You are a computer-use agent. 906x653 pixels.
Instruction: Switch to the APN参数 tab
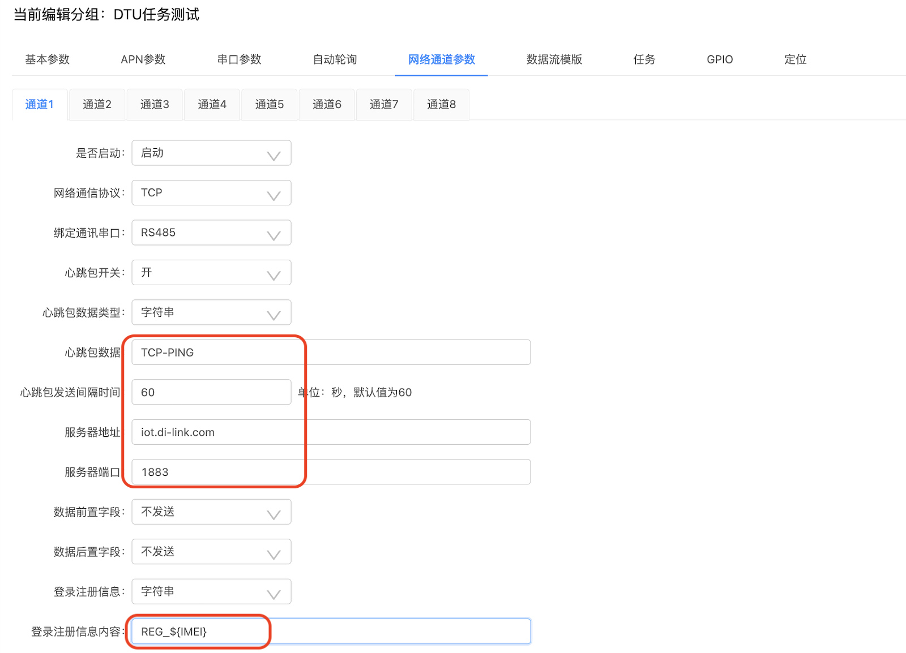[143, 59]
